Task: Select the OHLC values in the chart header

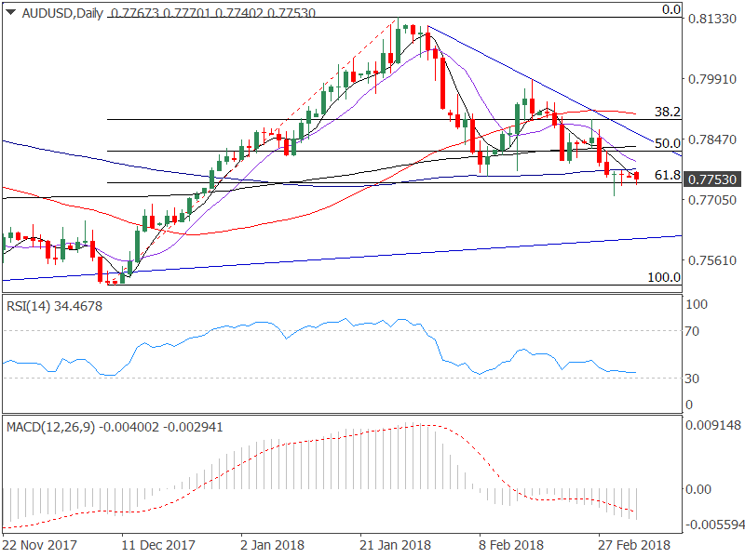Action: 212,13
